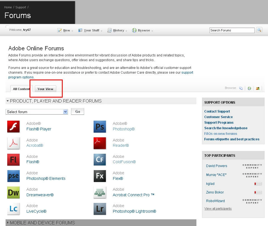Click the try67 username in welcome bar
This screenshot has width=268, height=226.
pos(27,30)
